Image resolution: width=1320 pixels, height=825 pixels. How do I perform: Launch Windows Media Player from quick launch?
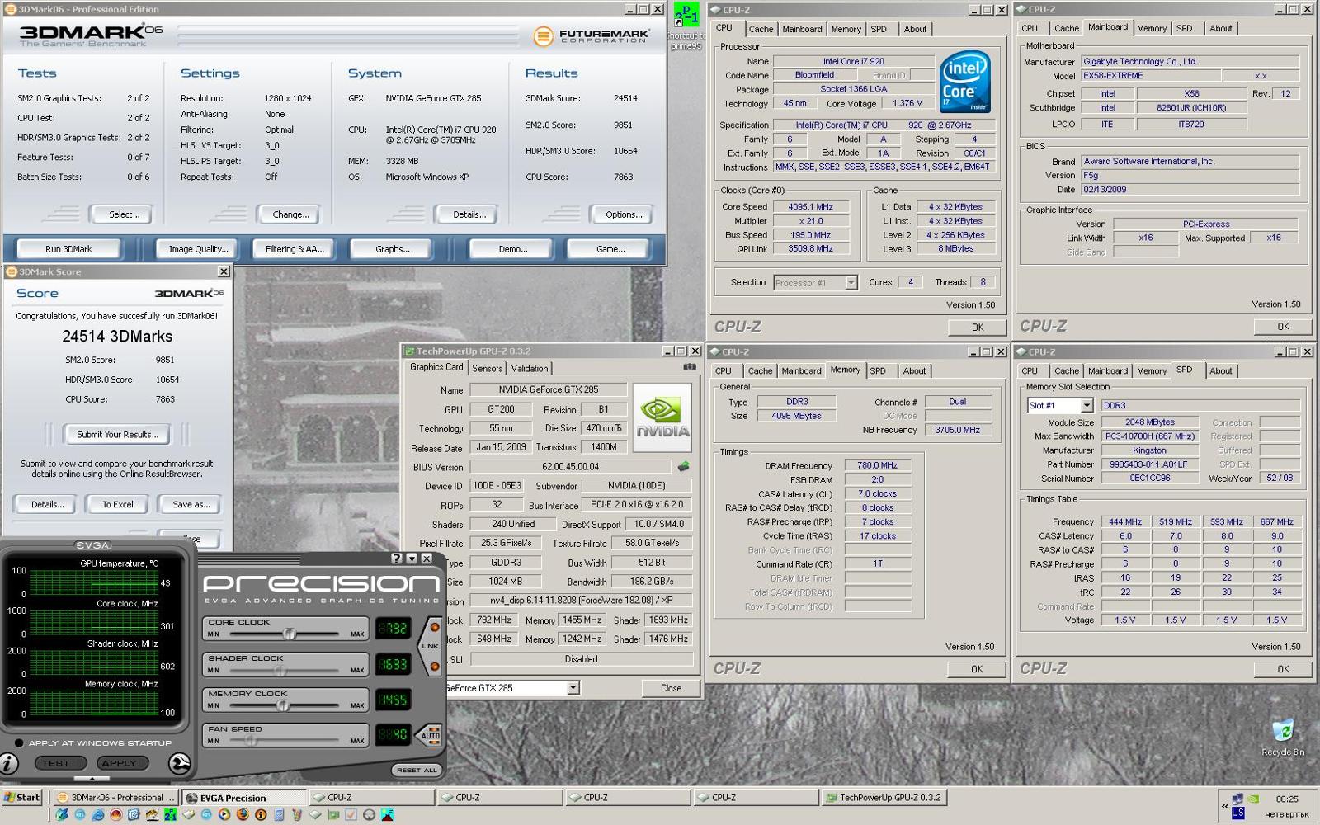[x=224, y=815]
